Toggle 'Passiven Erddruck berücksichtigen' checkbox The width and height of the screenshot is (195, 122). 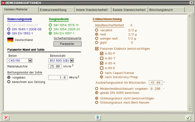97,49
